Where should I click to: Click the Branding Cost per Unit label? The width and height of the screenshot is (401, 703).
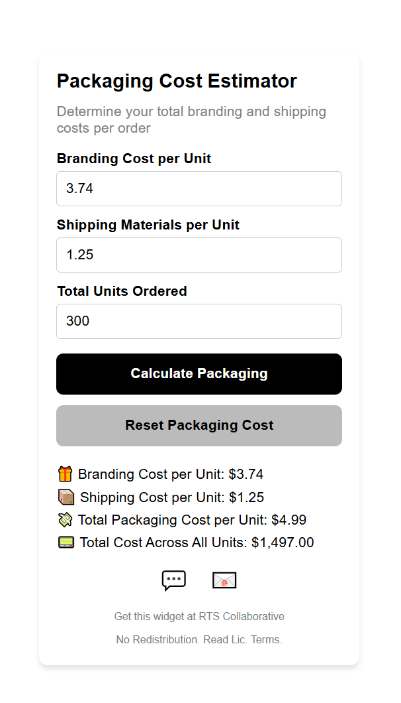(x=134, y=159)
